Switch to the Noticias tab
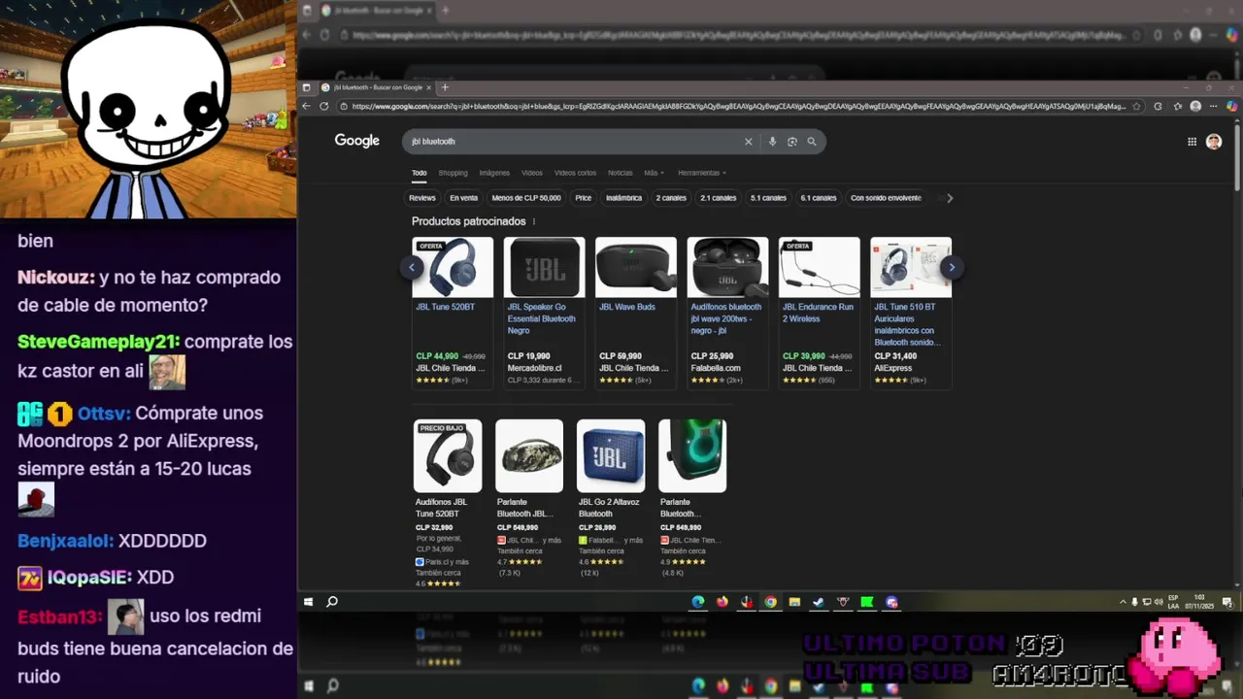 620,173
